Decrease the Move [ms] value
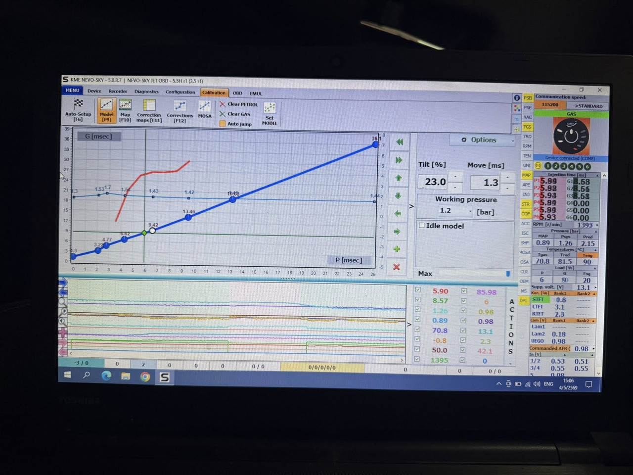The height and width of the screenshot is (475, 633). coord(507,188)
